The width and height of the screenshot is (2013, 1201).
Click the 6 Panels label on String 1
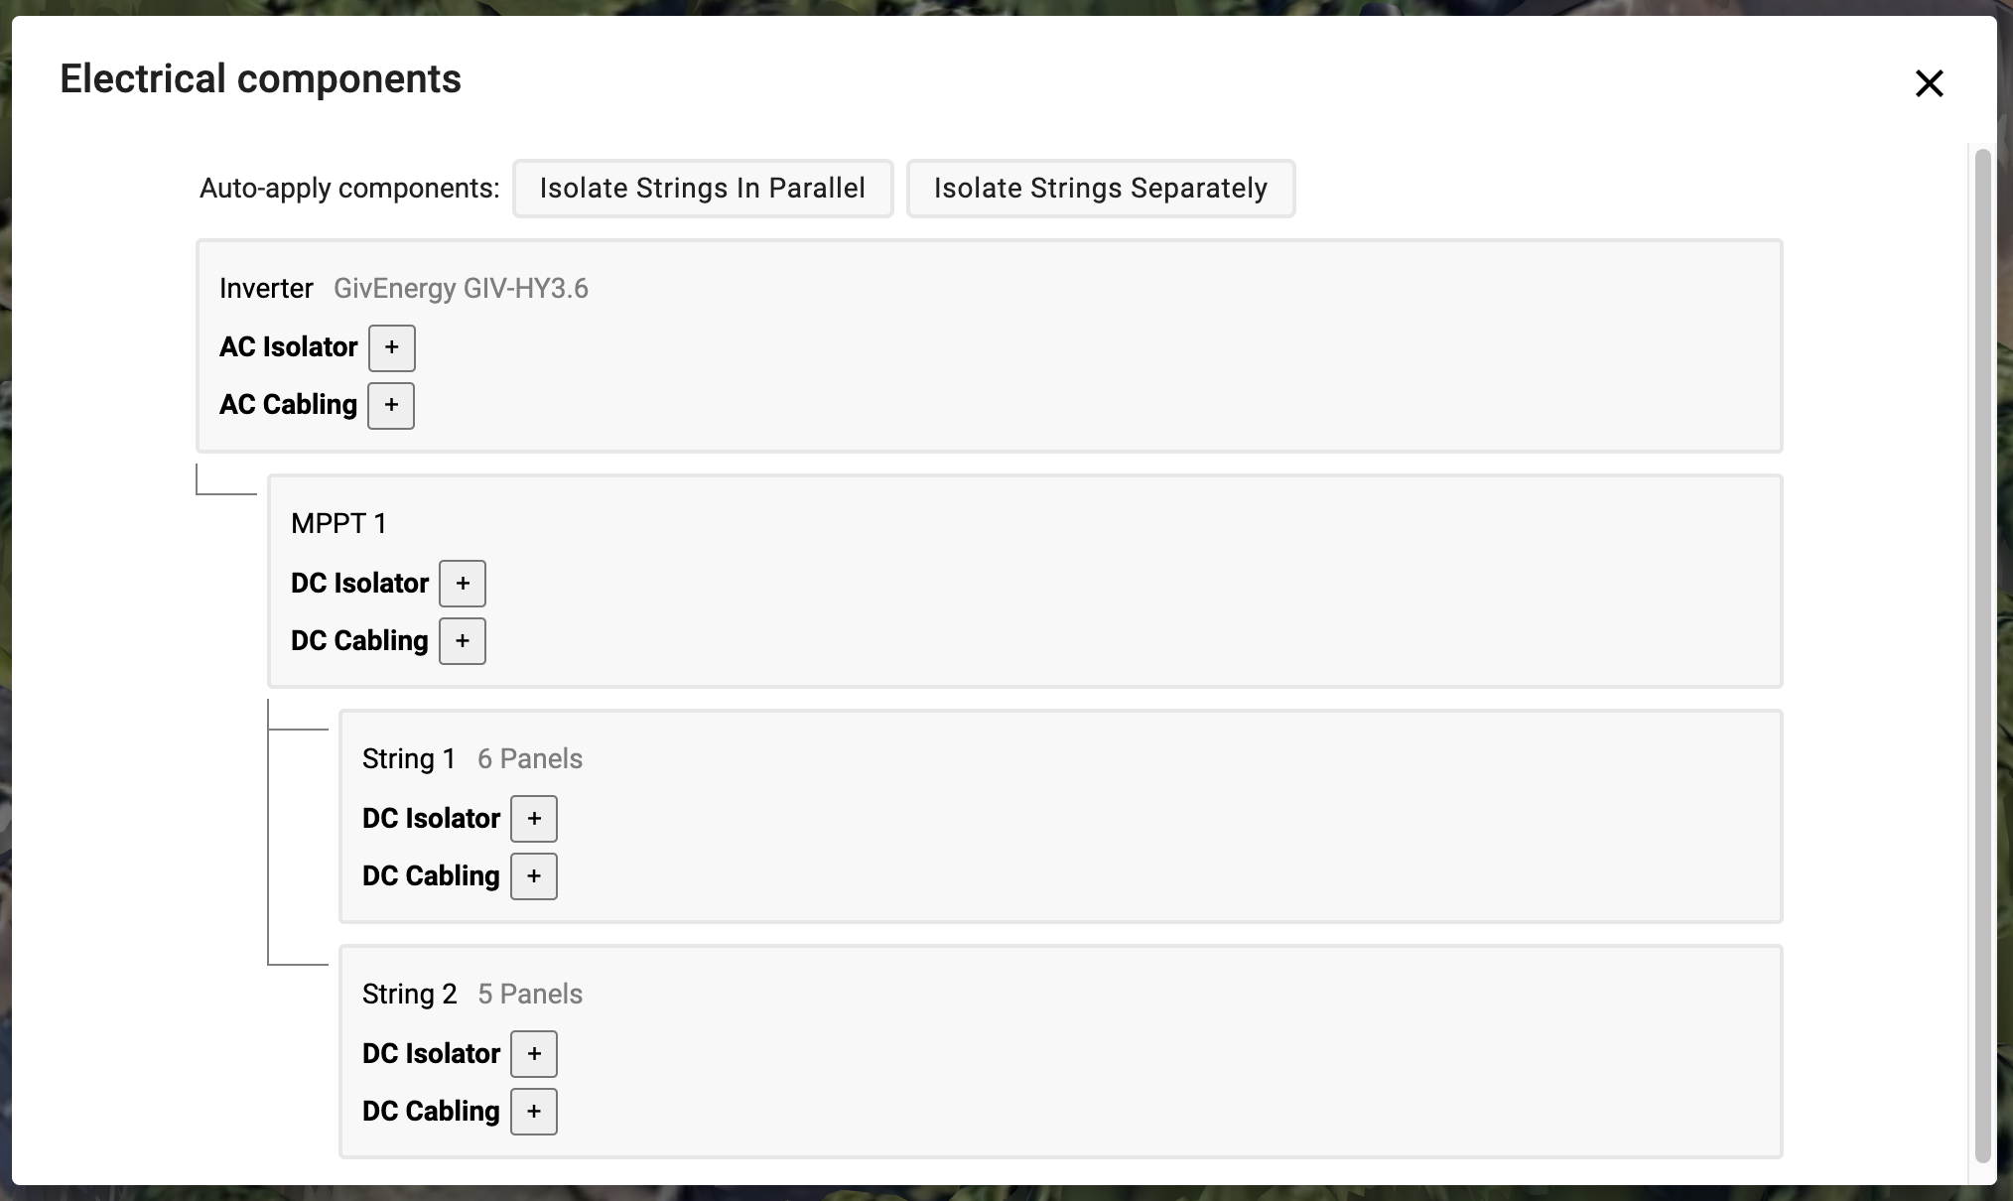[530, 758]
